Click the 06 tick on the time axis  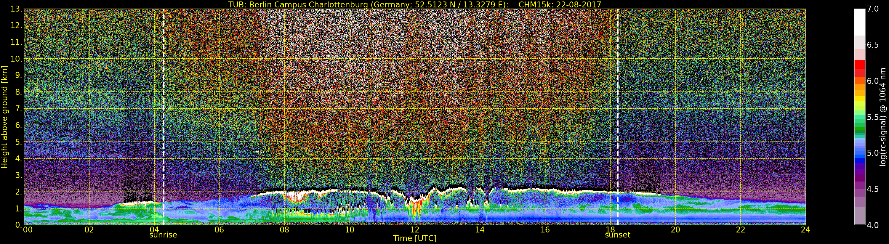click(x=219, y=230)
